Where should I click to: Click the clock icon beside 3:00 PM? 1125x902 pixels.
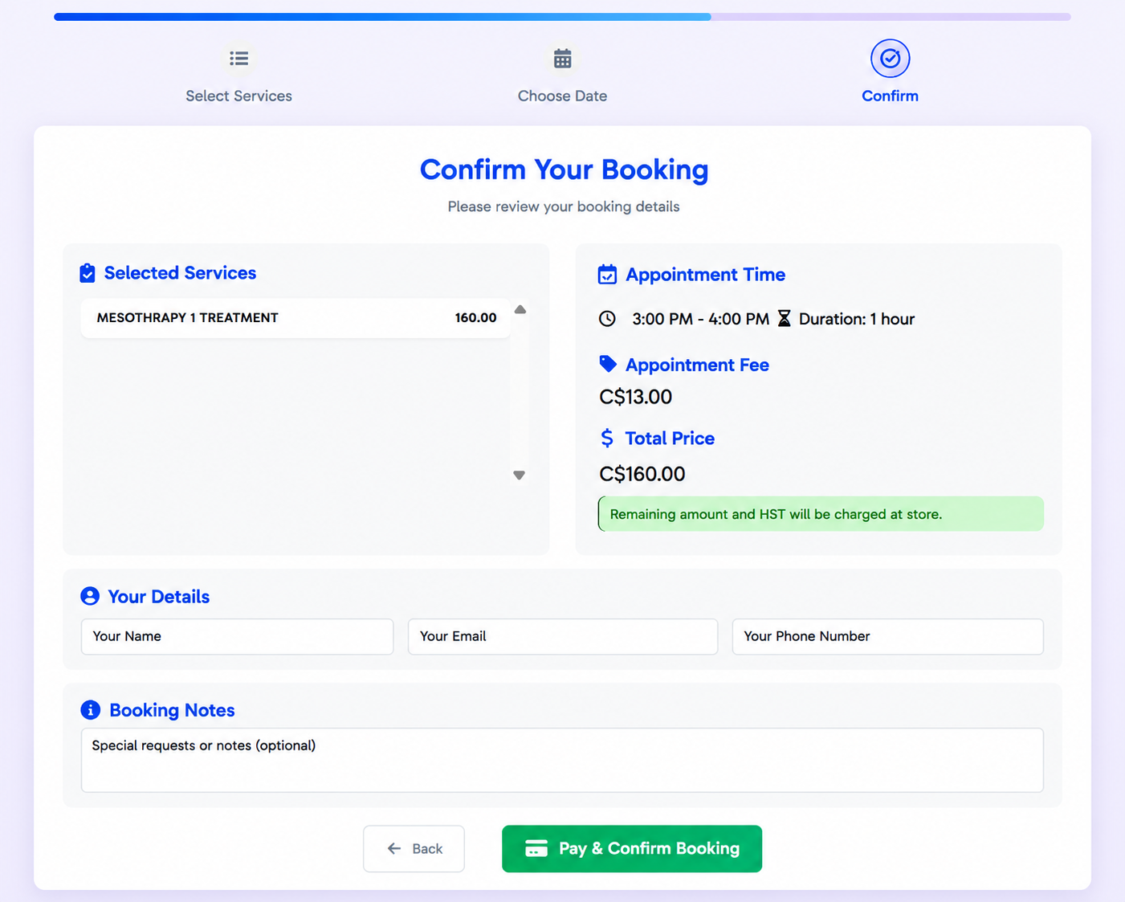coord(607,319)
